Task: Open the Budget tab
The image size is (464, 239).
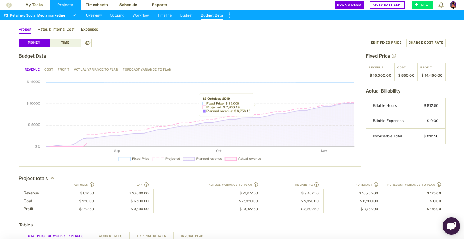Action: tap(186, 15)
